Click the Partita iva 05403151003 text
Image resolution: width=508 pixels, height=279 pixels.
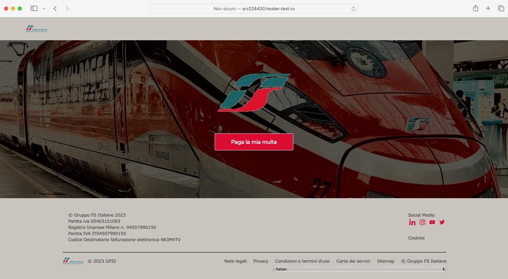tap(94, 221)
